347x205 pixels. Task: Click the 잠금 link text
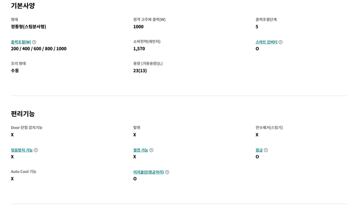coord(259,150)
